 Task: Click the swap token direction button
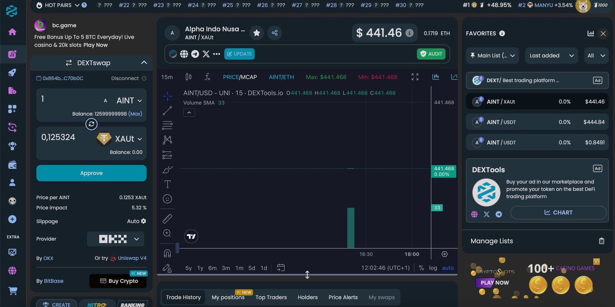coord(91,124)
